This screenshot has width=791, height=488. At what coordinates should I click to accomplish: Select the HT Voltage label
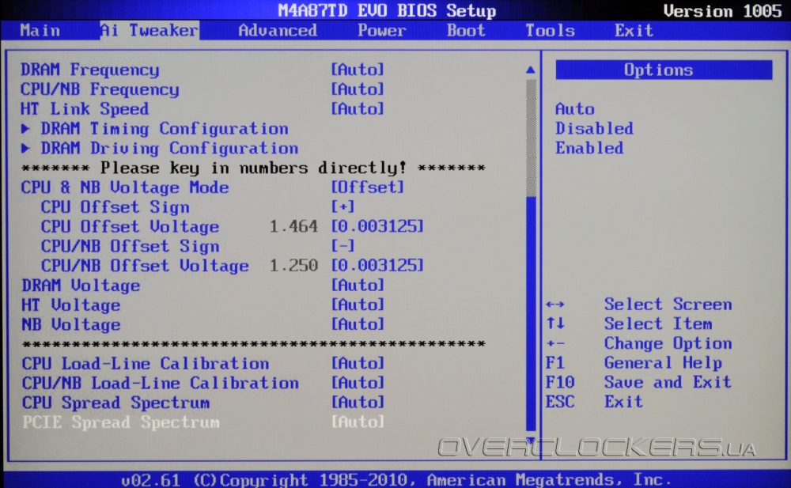70,305
